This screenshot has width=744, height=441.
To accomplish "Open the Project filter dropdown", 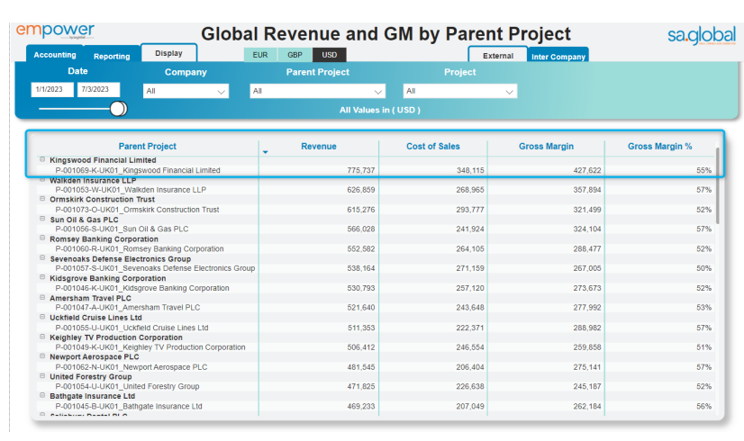I will pos(459,91).
